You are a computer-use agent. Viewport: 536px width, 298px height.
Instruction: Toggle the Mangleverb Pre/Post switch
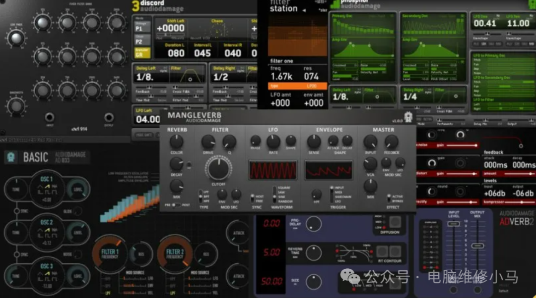tap(176, 205)
